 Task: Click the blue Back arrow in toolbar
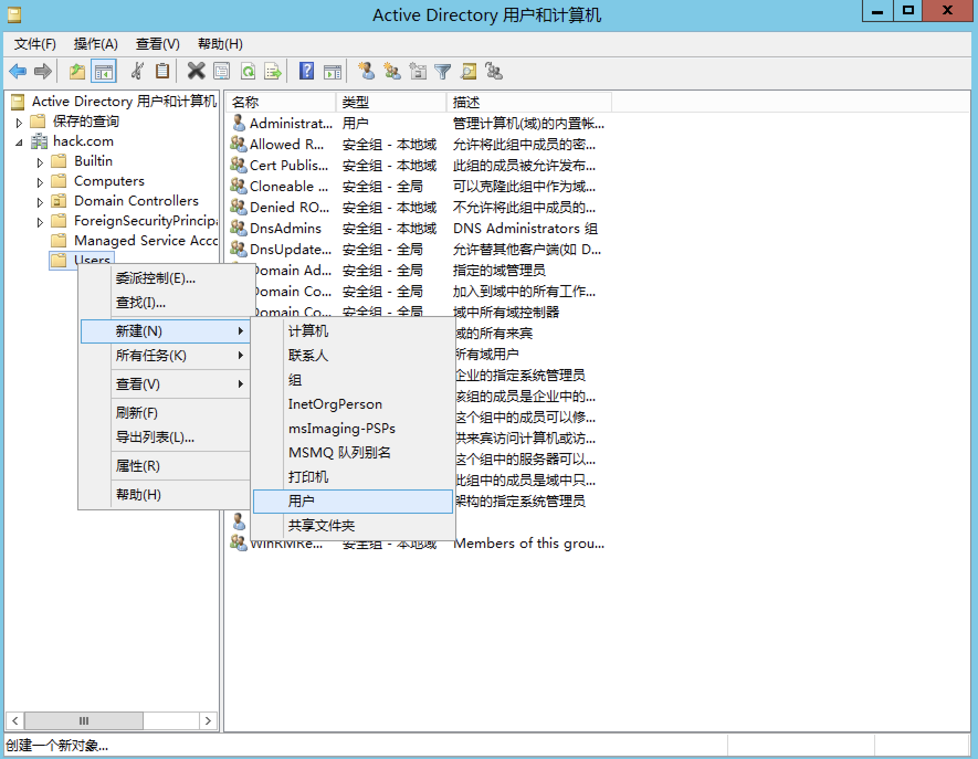tap(18, 71)
